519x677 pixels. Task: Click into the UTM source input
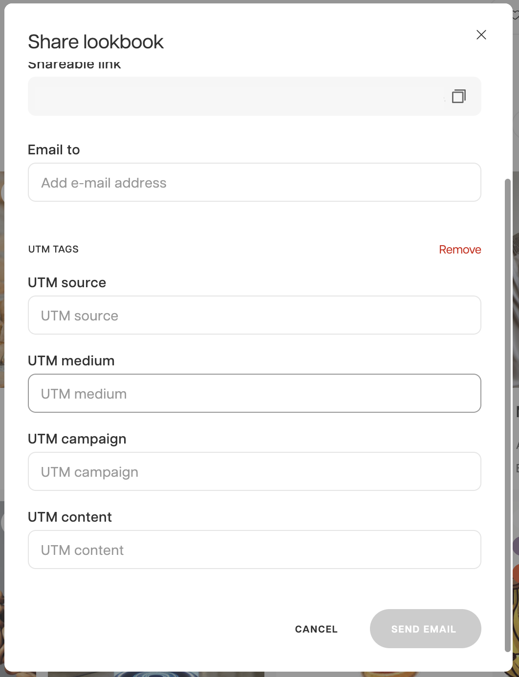click(x=254, y=315)
